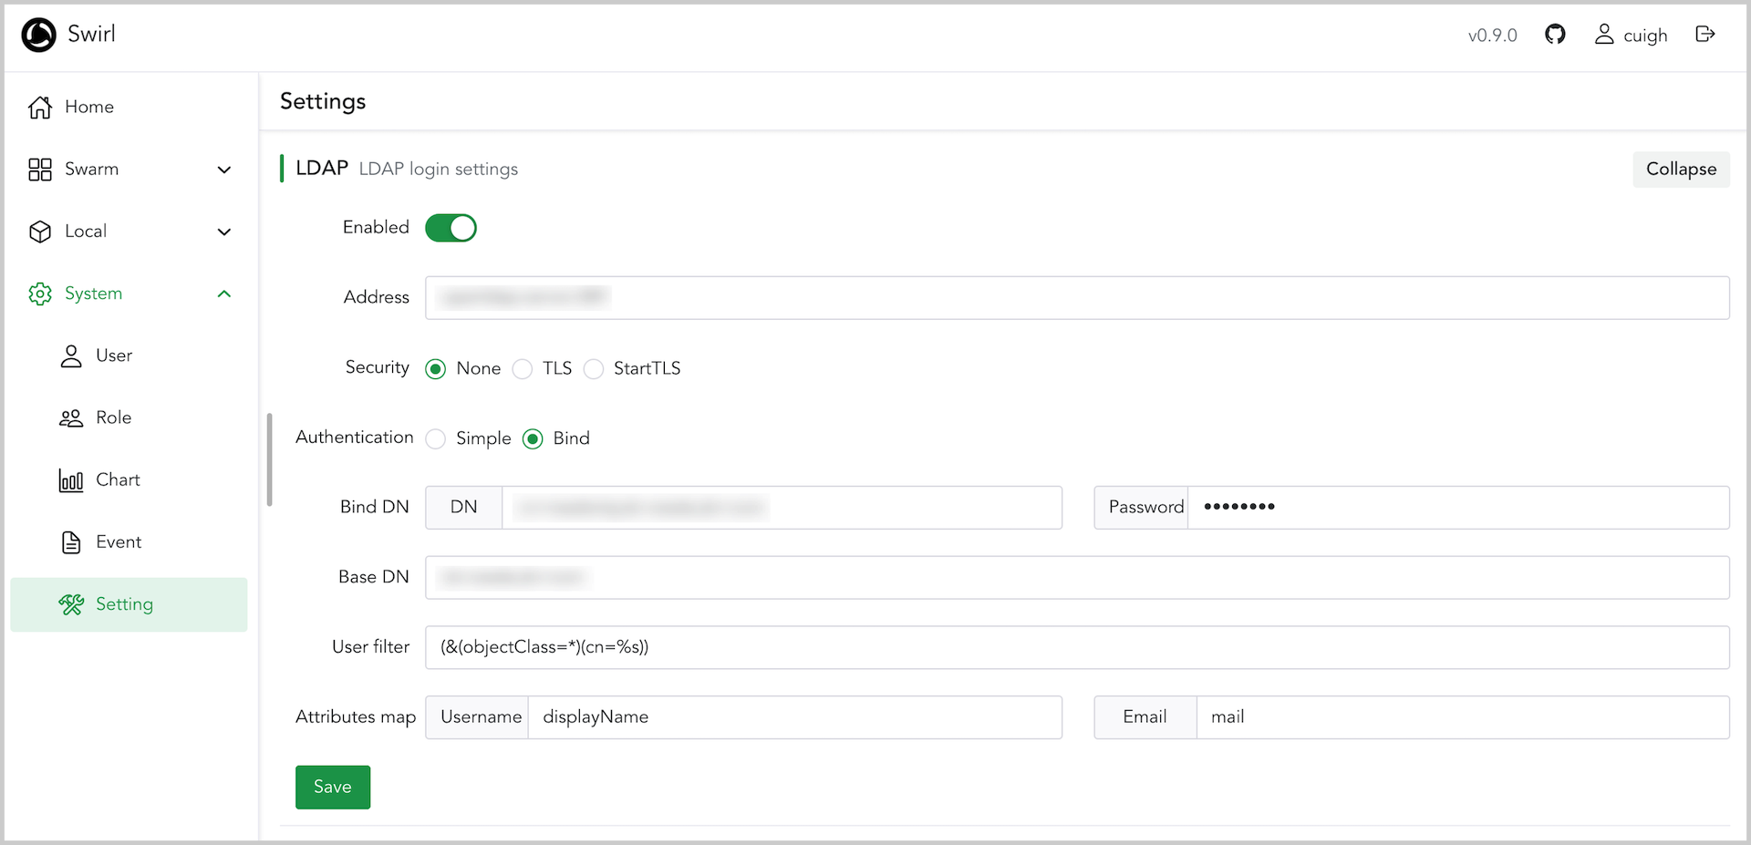Screen dimensions: 1751x845
Task: Collapse the System menu chevron
Action: click(224, 294)
